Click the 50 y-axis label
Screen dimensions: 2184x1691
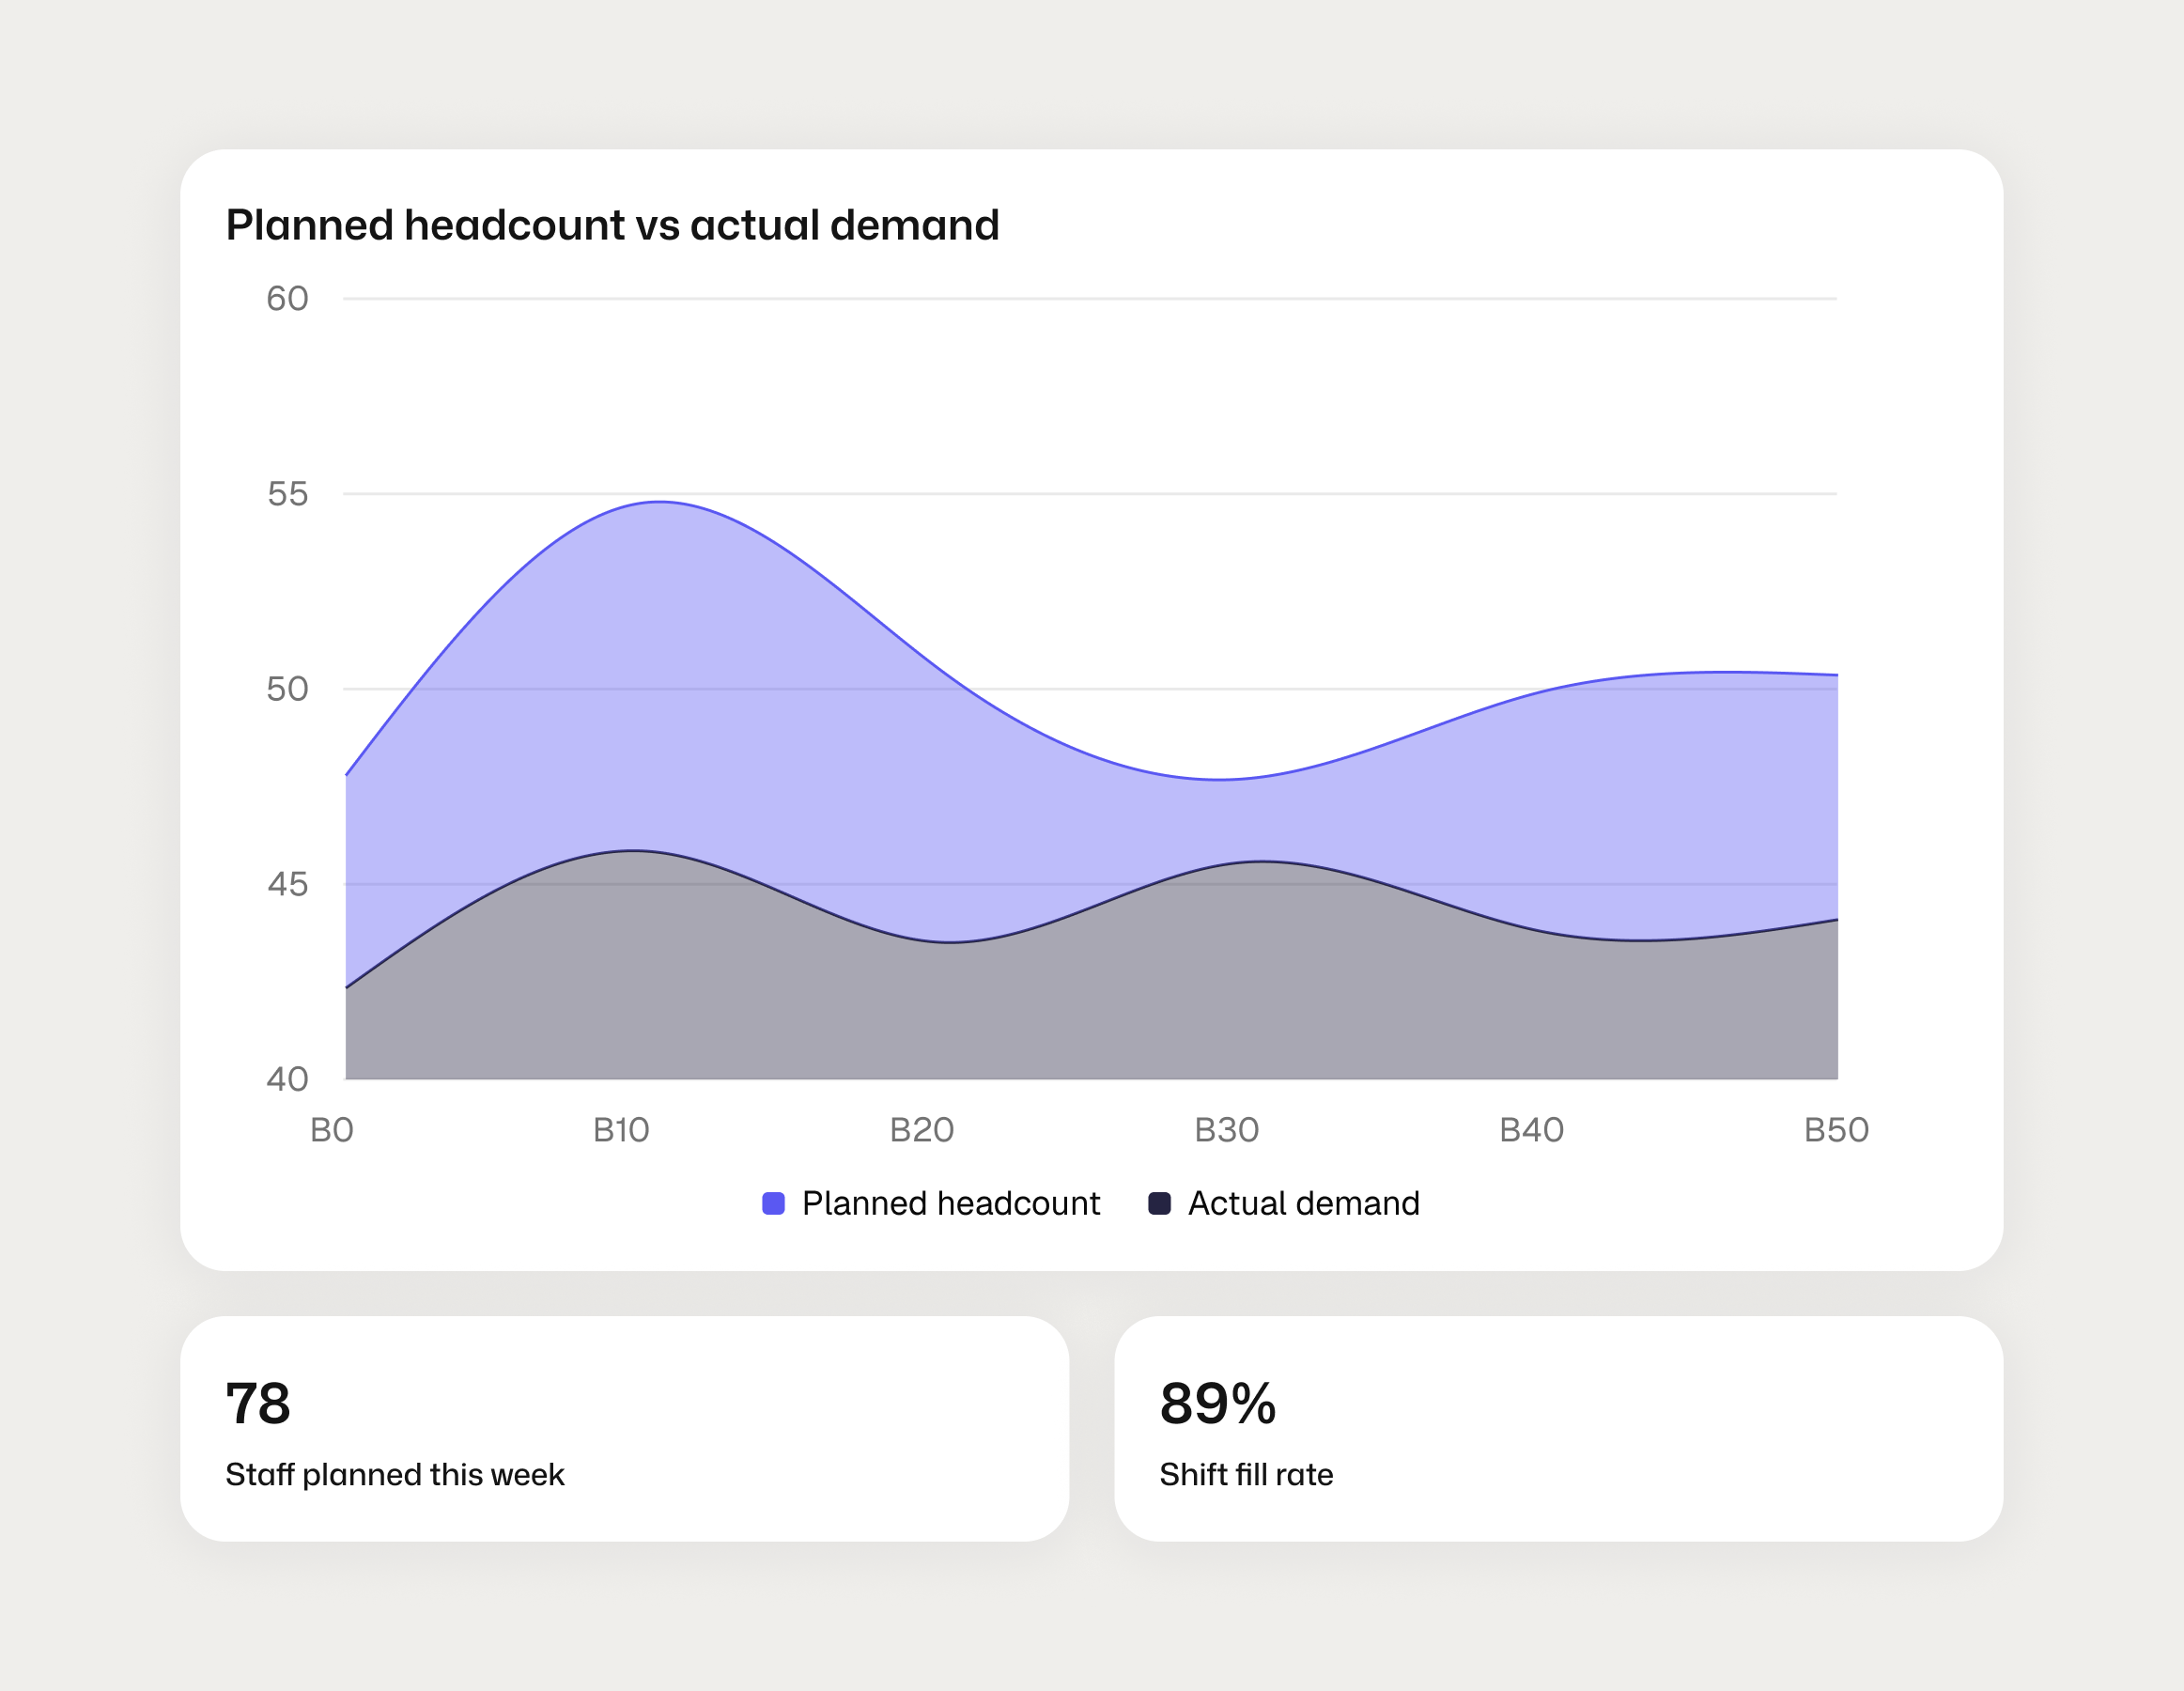click(x=287, y=689)
